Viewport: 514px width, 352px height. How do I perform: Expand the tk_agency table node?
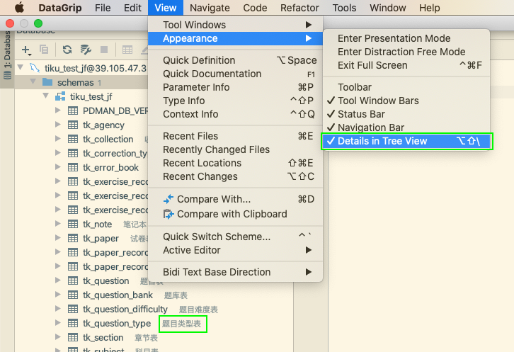tap(58, 125)
